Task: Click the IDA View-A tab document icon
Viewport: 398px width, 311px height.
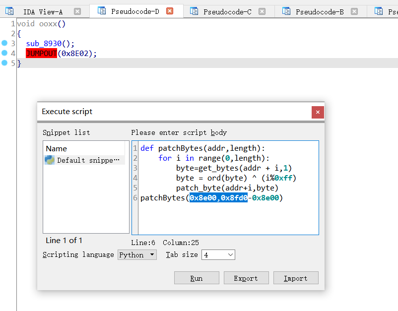Action: 9,11
